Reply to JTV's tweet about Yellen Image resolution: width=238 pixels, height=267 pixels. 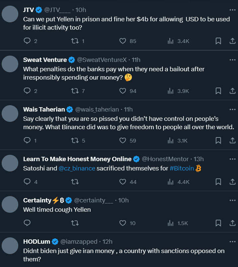coord(28,41)
